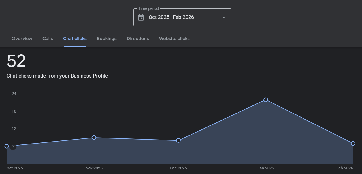Viewport: 362px width, 174px height.
Task: Switch to Website clicks tab
Action: 174,39
